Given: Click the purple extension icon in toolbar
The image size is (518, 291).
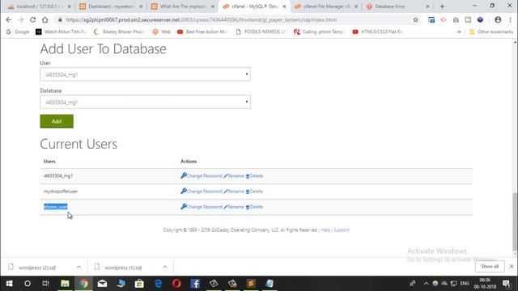Looking at the screenshot, I should tap(480, 19).
